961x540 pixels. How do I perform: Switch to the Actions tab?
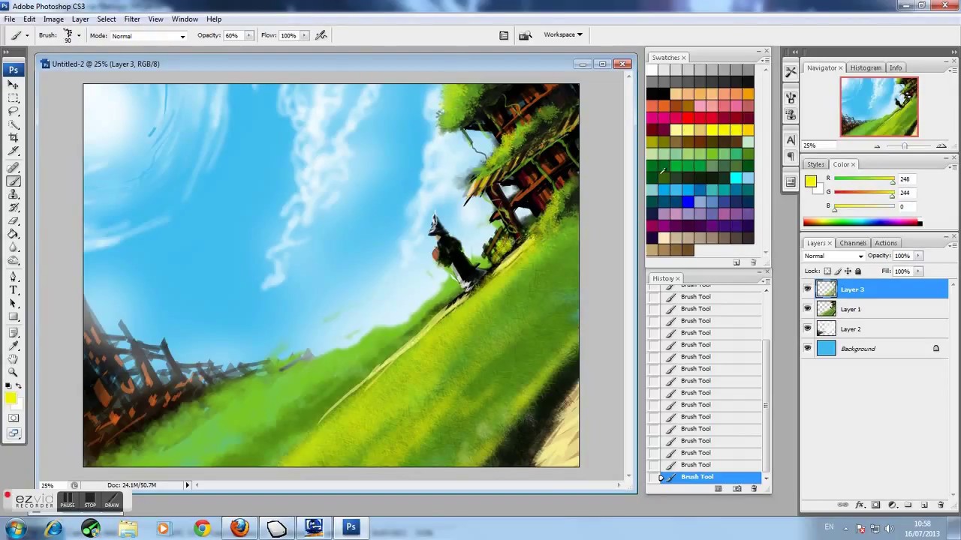886,243
